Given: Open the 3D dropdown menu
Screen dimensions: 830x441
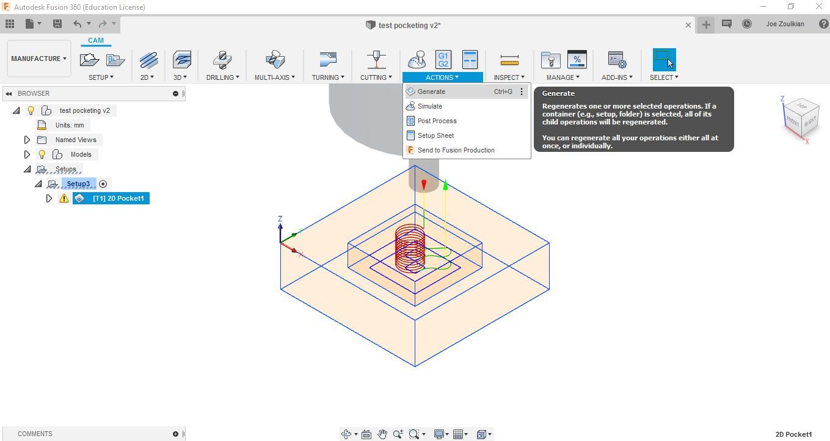Looking at the screenshot, I should [x=180, y=77].
